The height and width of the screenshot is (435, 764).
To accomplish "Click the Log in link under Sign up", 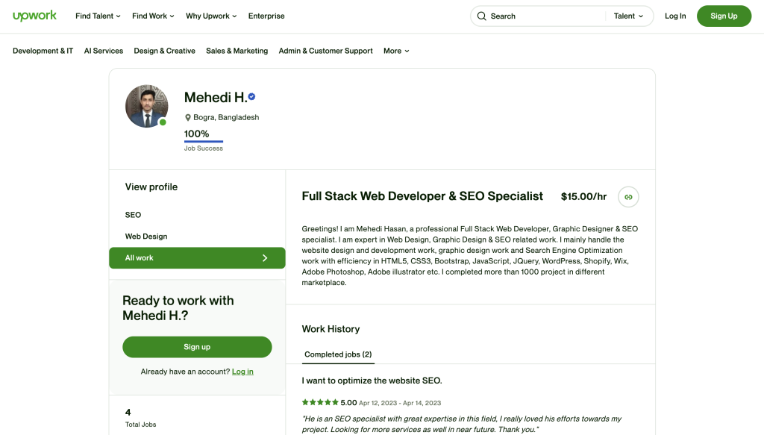I will (242, 372).
